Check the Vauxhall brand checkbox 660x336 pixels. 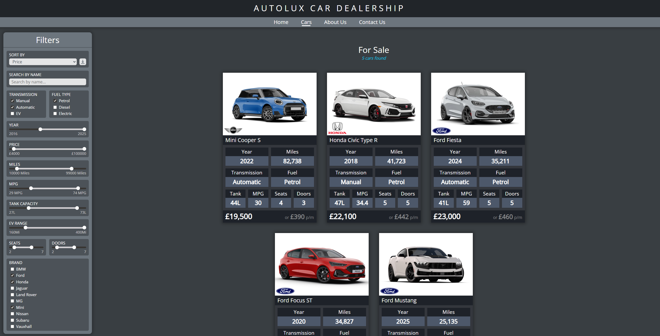(x=12, y=327)
